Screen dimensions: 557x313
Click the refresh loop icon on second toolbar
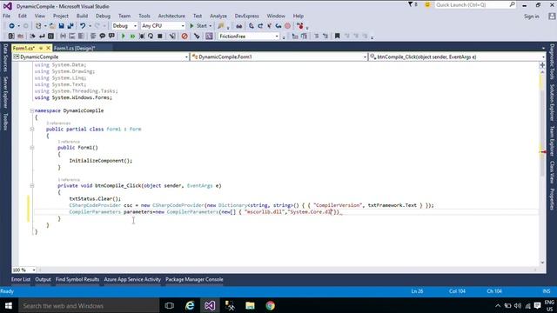click(x=151, y=37)
